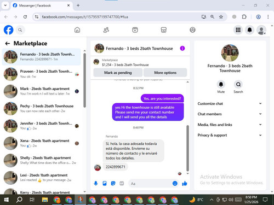274x205 pixels.
Task: Open the notifications bell in top bar
Action: tap(250, 30)
